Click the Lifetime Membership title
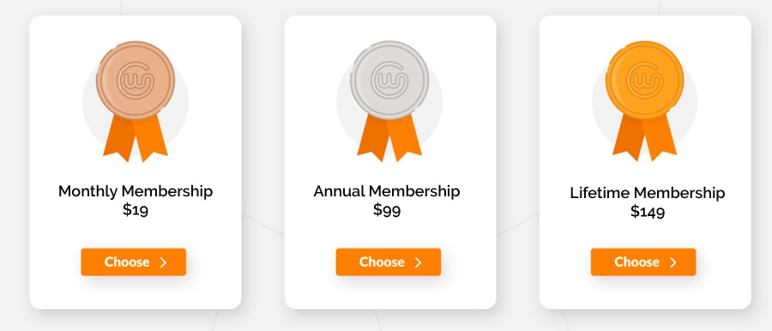 pos(648,193)
